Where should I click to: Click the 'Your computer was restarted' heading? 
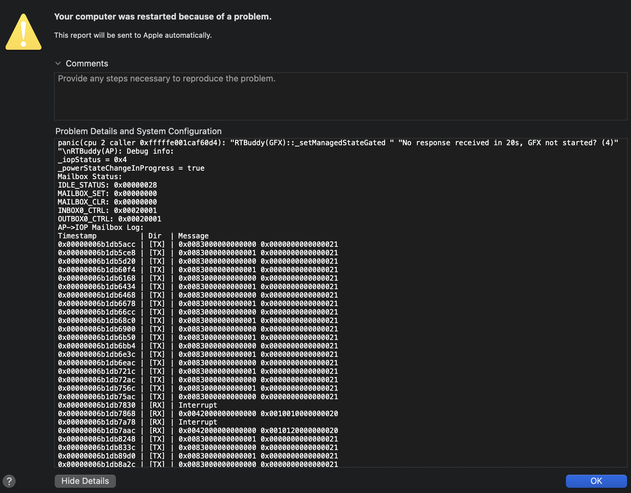162,17
